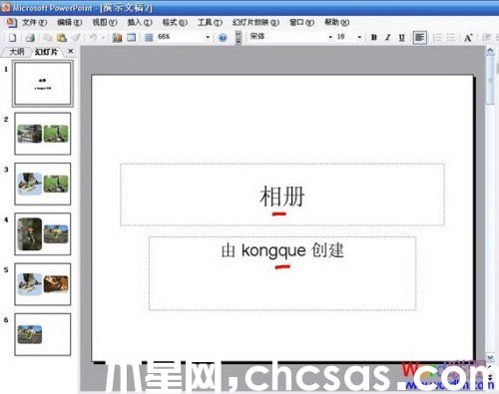Screen dimensions: 499x394
Task: Undo the last action
Action: 93,37
